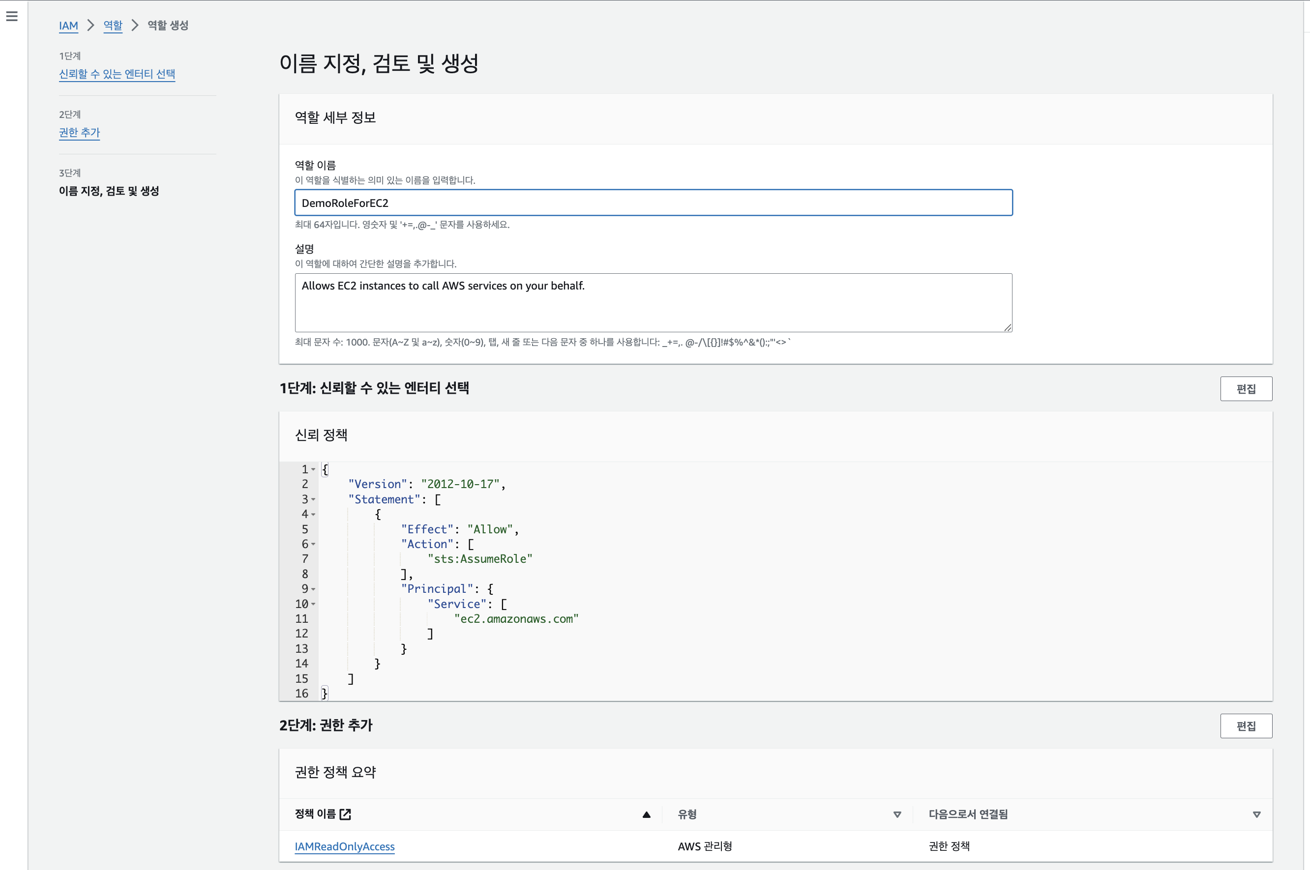Open the IAMReadOnlyAccess policy link
The height and width of the screenshot is (870, 1310).
(x=344, y=846)
